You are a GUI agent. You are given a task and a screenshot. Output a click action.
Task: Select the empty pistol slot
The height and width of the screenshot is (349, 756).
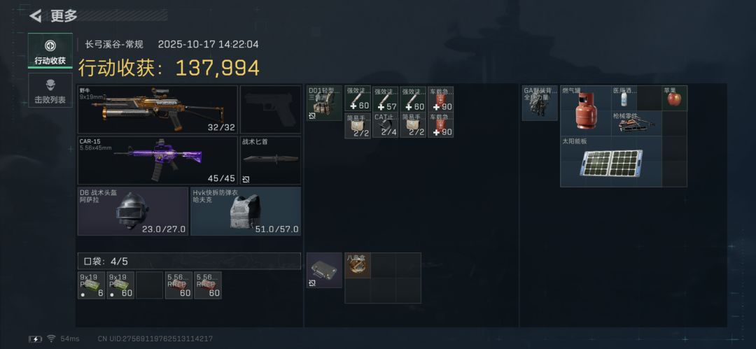[x=270, y=109]
